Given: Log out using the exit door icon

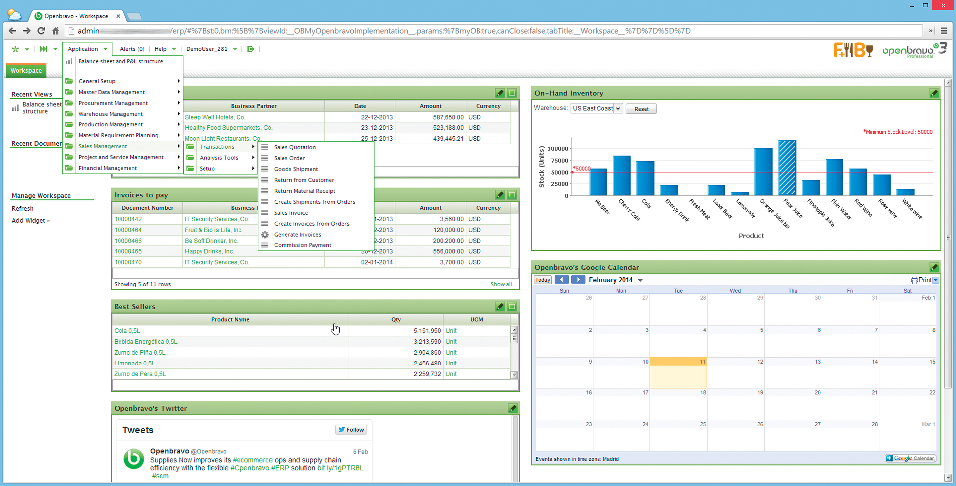Looking at the screenshot, I should 251,49.
